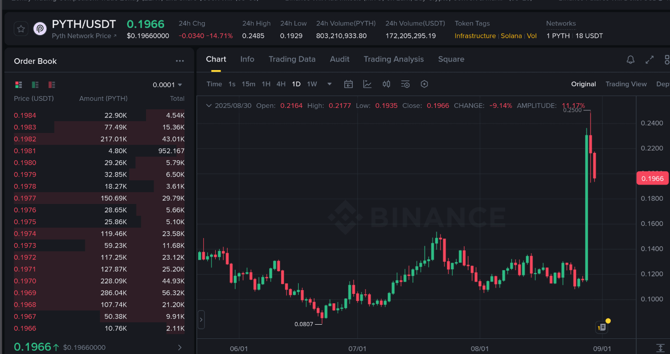Screen dimensions: 670x354
Task: Open chart display settings list icon
Action: pyautogui.click(x=405, y=84)
